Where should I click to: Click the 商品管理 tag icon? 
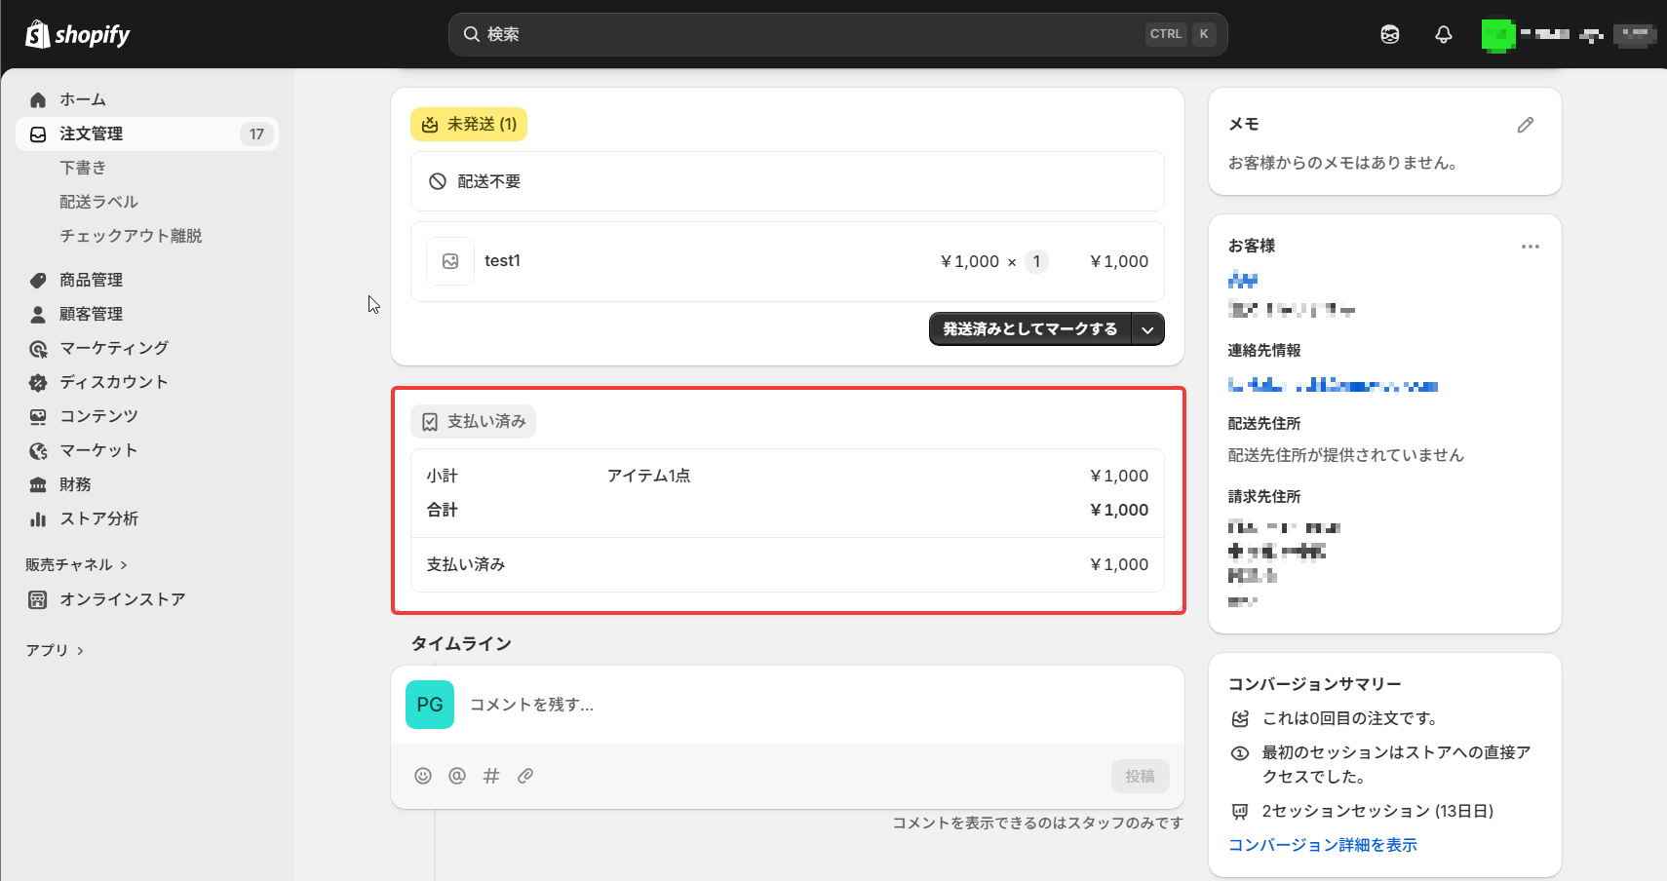click(x=38, y=280)
